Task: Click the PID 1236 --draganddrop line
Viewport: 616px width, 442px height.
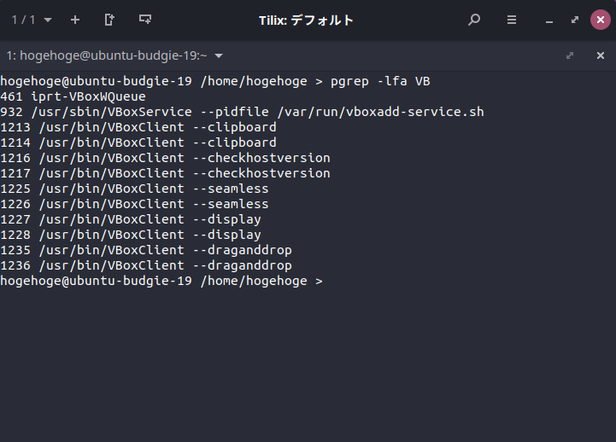Action: (146, 265)
